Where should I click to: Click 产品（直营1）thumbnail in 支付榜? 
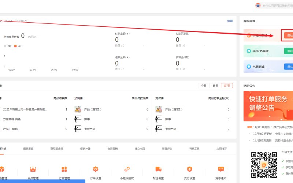click(159, 109)
